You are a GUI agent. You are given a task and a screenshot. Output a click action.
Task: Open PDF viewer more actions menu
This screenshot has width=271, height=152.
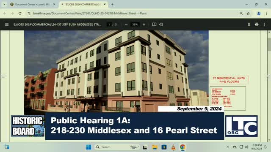click(264, 24)
